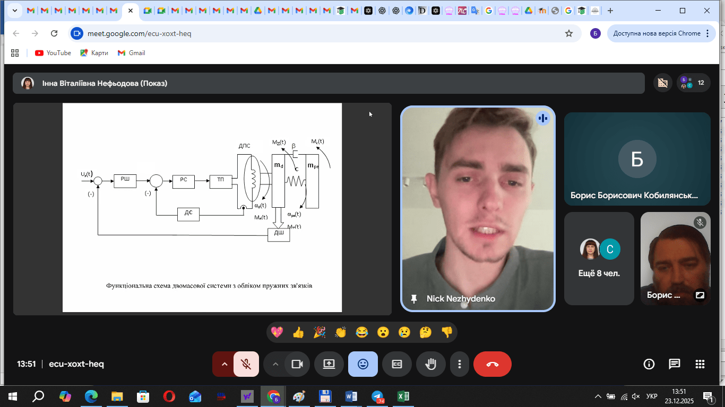Open the activities grid icon

(700, 364)
